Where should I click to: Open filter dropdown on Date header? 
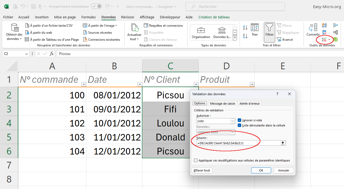coord(140,84)
